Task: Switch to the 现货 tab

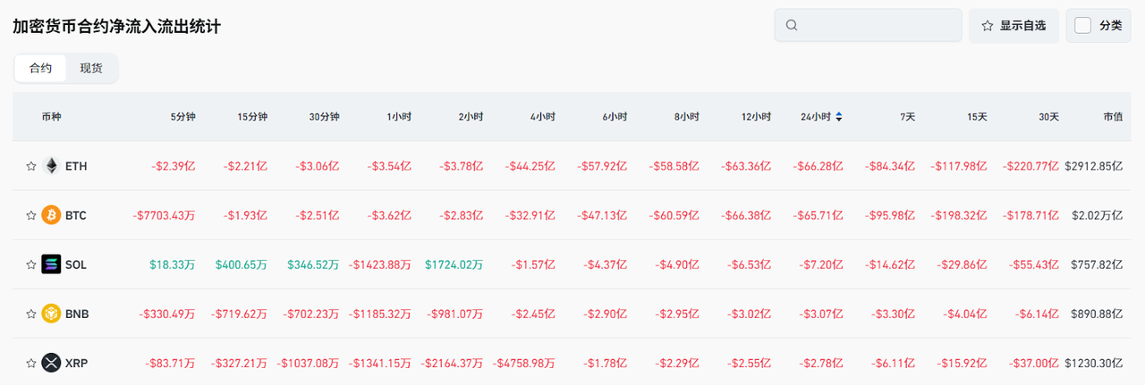Action: 91,68
